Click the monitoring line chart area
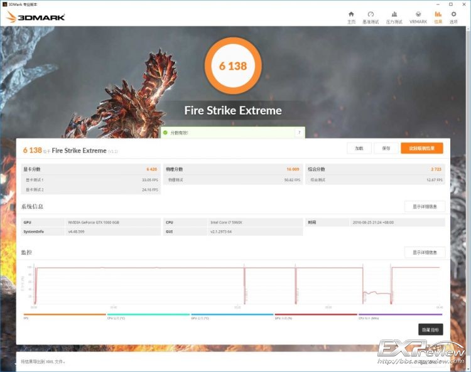Screen dimensions: 471x372 click(x=237, y=285)
